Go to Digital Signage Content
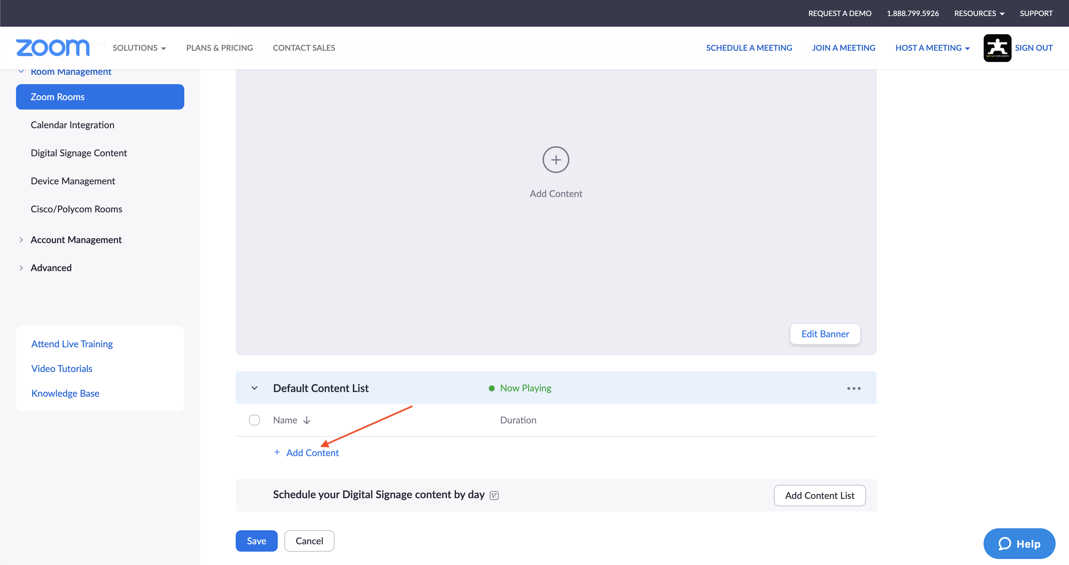 79,153
